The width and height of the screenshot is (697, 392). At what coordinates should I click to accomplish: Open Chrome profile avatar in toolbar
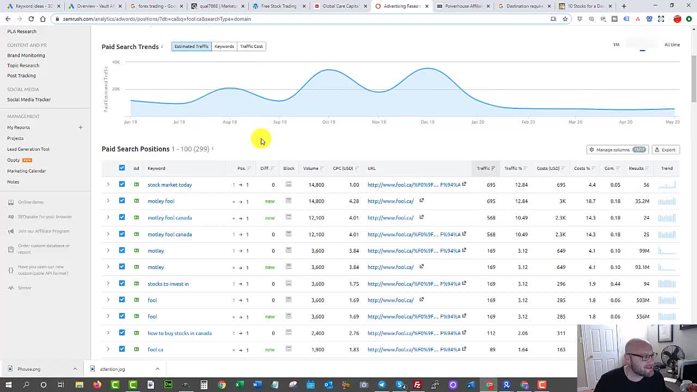(677, 19)
